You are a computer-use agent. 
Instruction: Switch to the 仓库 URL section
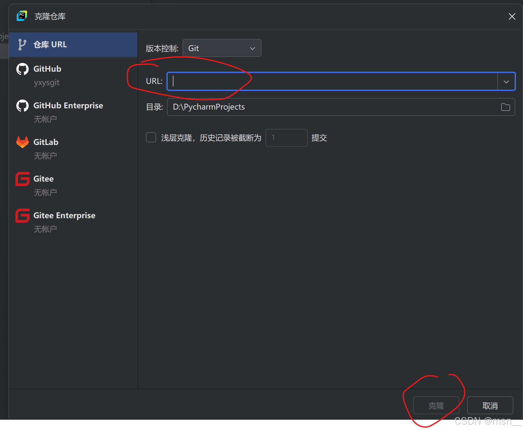pyautogui.click(x=50, y=44)
